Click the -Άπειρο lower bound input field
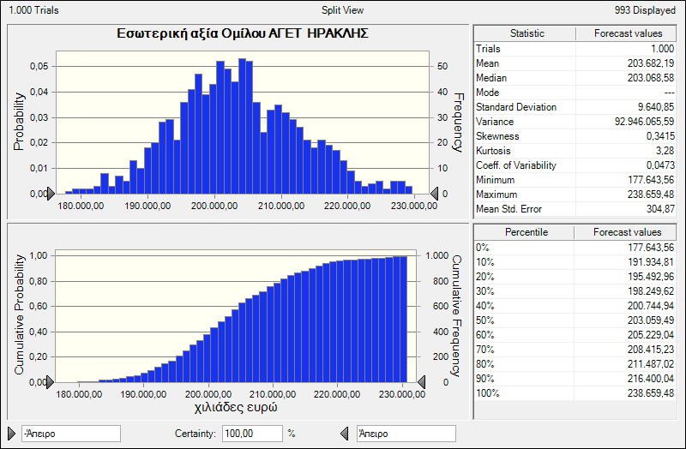 (71, 434)
